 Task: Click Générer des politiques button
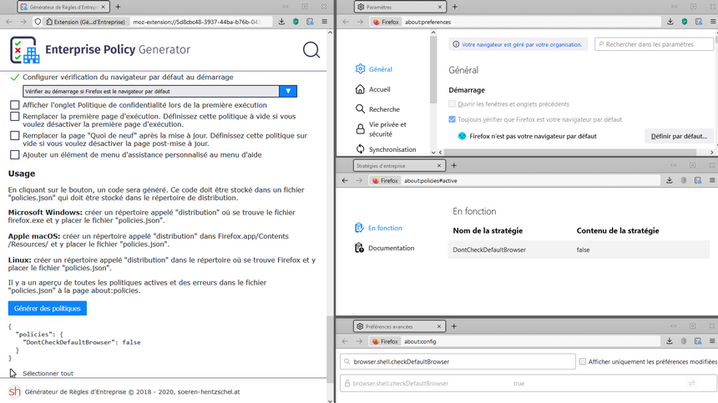47,309
